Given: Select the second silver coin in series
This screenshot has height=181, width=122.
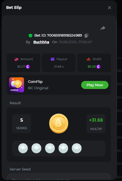Looking at the screenshot, I should tap(36, 148).
